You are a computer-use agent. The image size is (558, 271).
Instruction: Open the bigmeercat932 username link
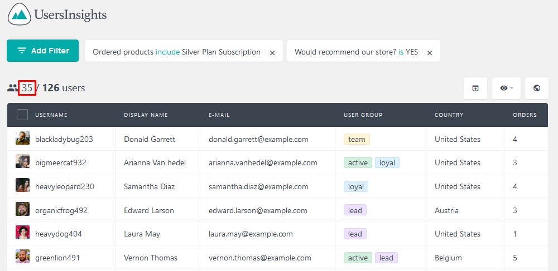60,163
